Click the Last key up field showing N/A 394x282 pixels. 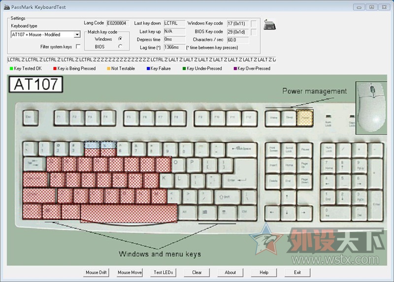(175, 31)
